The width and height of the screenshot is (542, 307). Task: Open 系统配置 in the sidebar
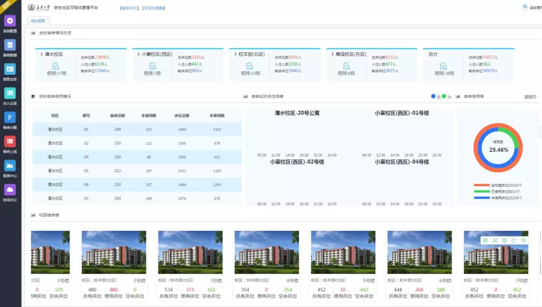(10, 21)
